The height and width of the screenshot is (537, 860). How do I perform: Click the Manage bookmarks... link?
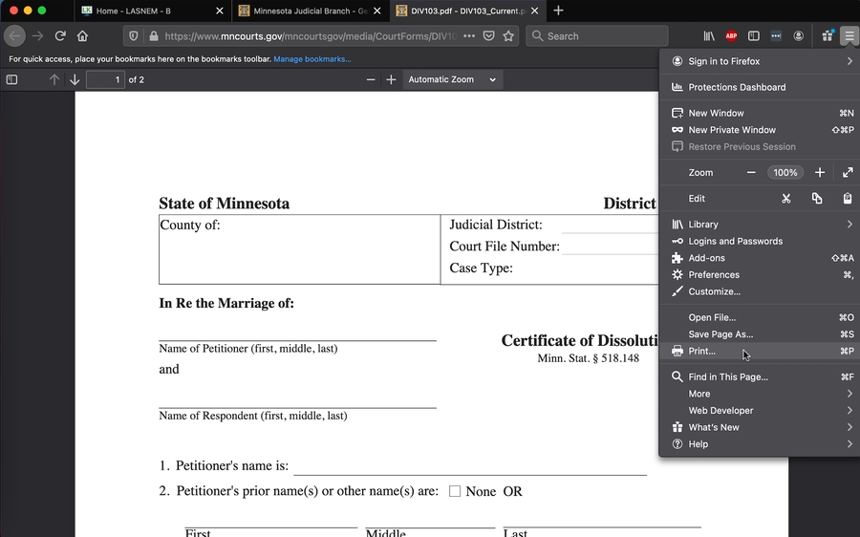[312, 59]
